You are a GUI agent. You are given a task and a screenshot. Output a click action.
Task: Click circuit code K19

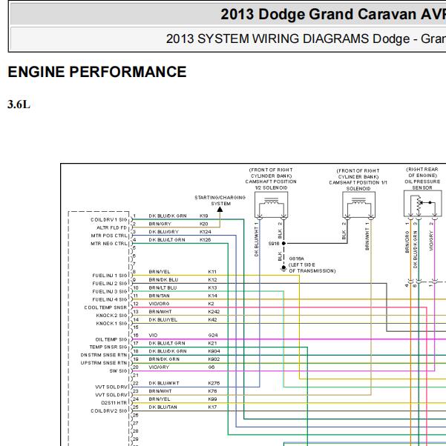click(204, 216)
